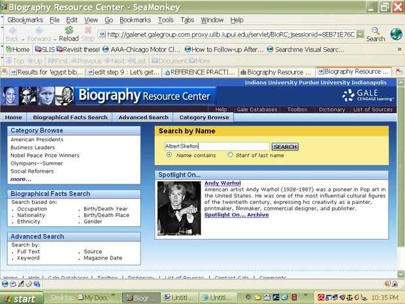Click the Address Book icon in status bar

click(29, 284)
